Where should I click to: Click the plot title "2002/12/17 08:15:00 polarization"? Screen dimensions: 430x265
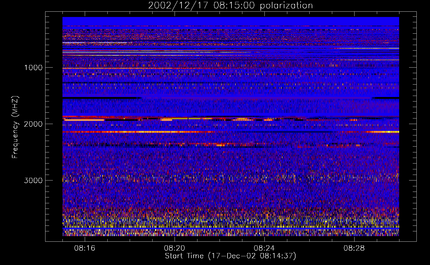230,6
